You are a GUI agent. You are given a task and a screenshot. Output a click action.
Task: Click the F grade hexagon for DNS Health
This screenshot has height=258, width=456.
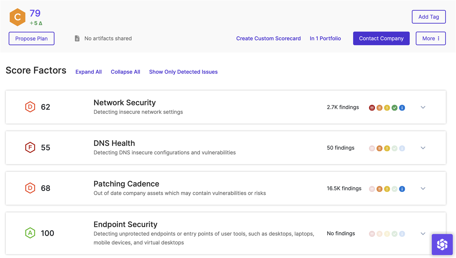click(x=30, y=148)
